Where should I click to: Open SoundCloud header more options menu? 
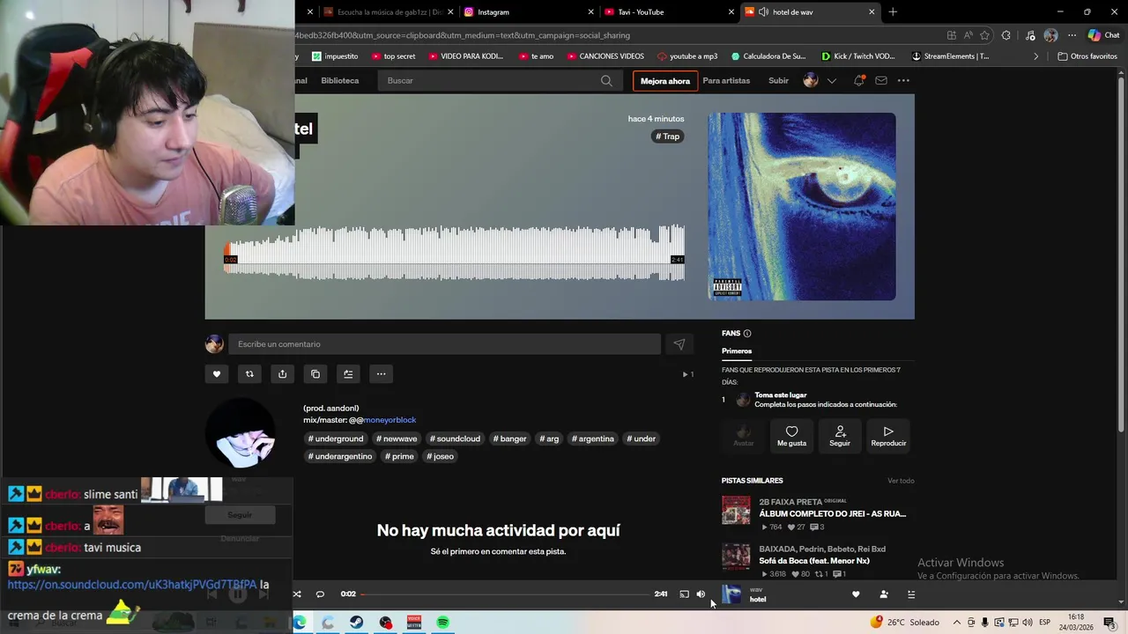click(903, 80)
